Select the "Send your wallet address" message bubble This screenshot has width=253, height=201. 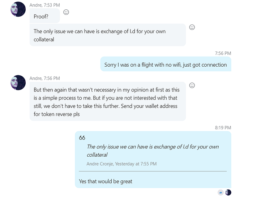coord(108,102)
